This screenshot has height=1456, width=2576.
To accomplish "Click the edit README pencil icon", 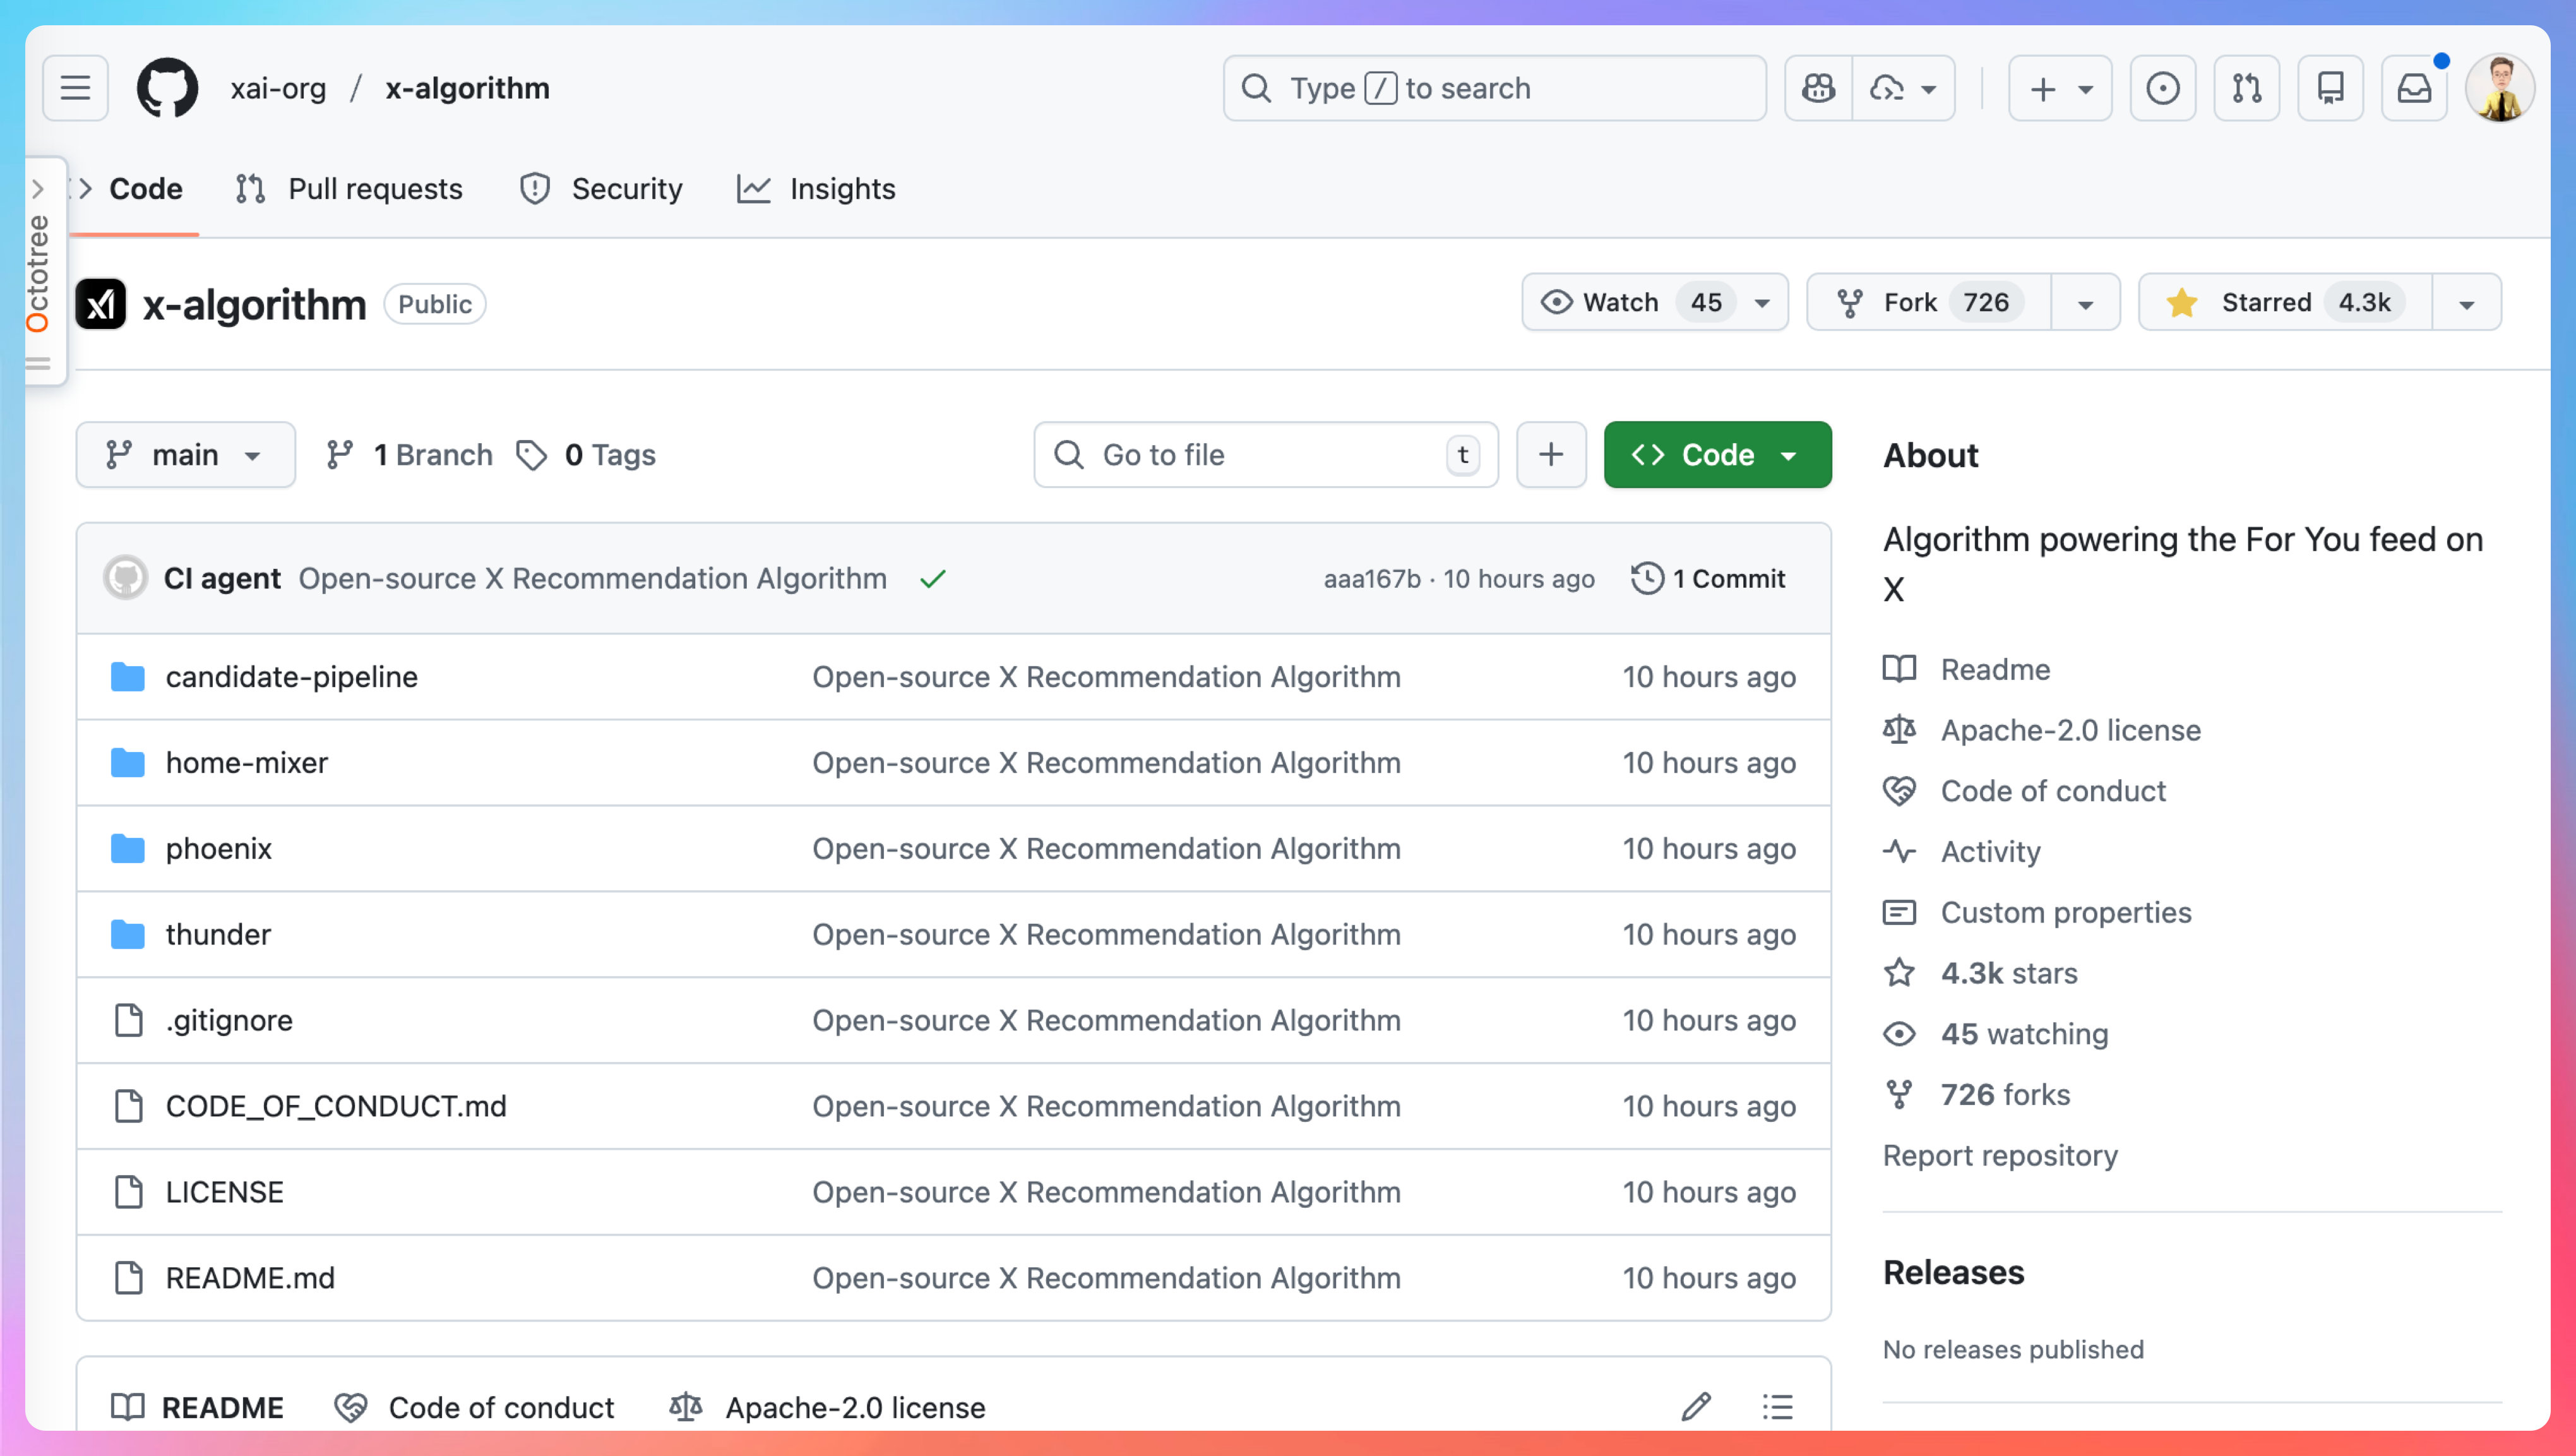I will tap(1696, 1406).
